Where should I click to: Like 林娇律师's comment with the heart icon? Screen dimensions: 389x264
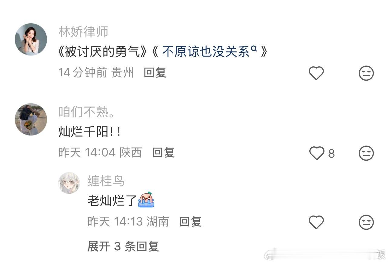point(316,73)
